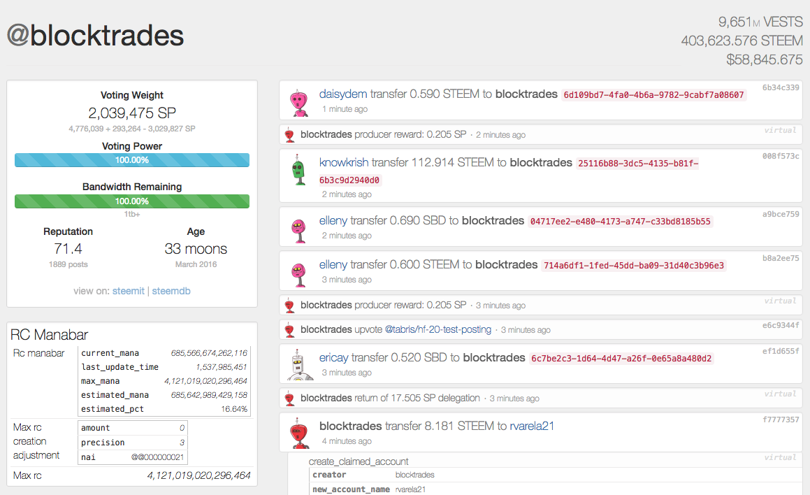810x495 pixels.
Task: Click the create_claimed_account operation title
Action: [358, 461]
